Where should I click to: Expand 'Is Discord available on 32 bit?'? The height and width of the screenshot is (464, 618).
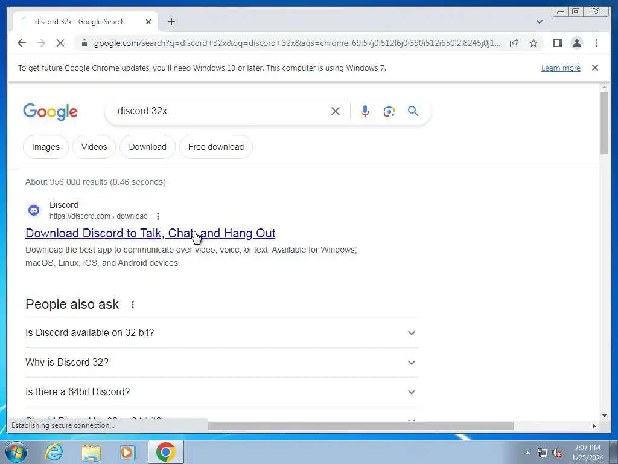222,333
